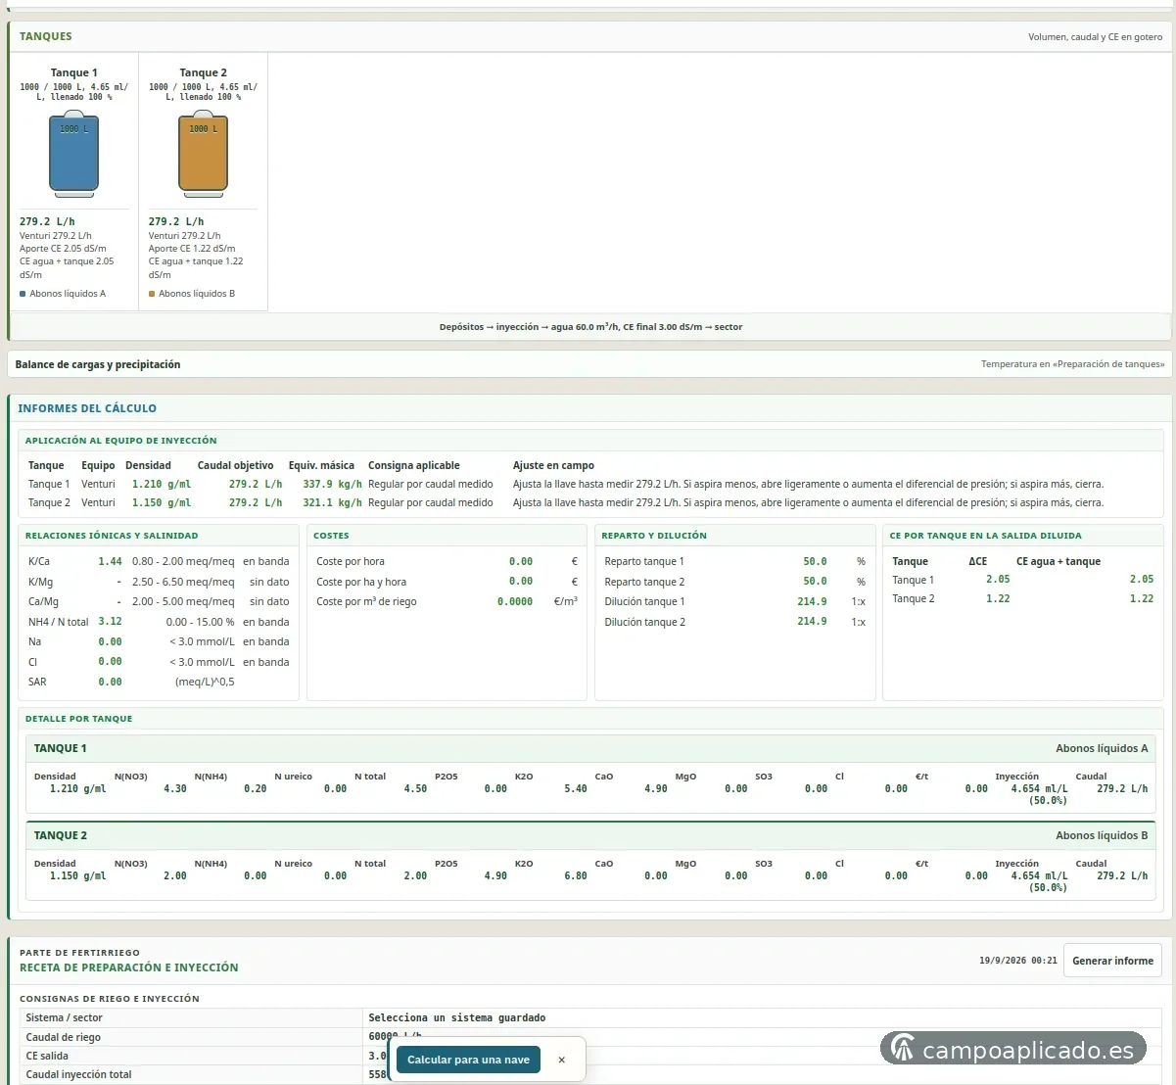Click the 'Caudal objetivo' column header

(235, 465)
